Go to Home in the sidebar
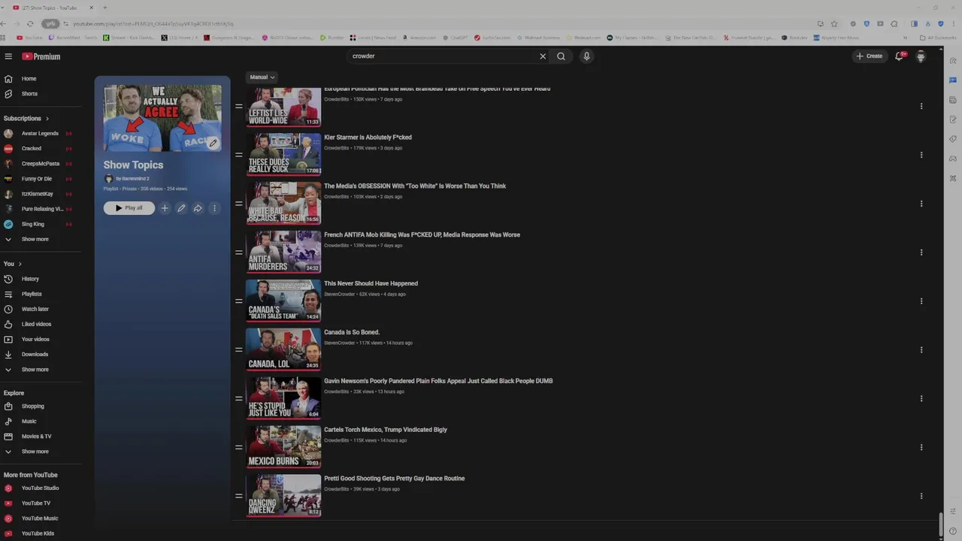This screenshot has height=541, width=962. coord(29,79)
